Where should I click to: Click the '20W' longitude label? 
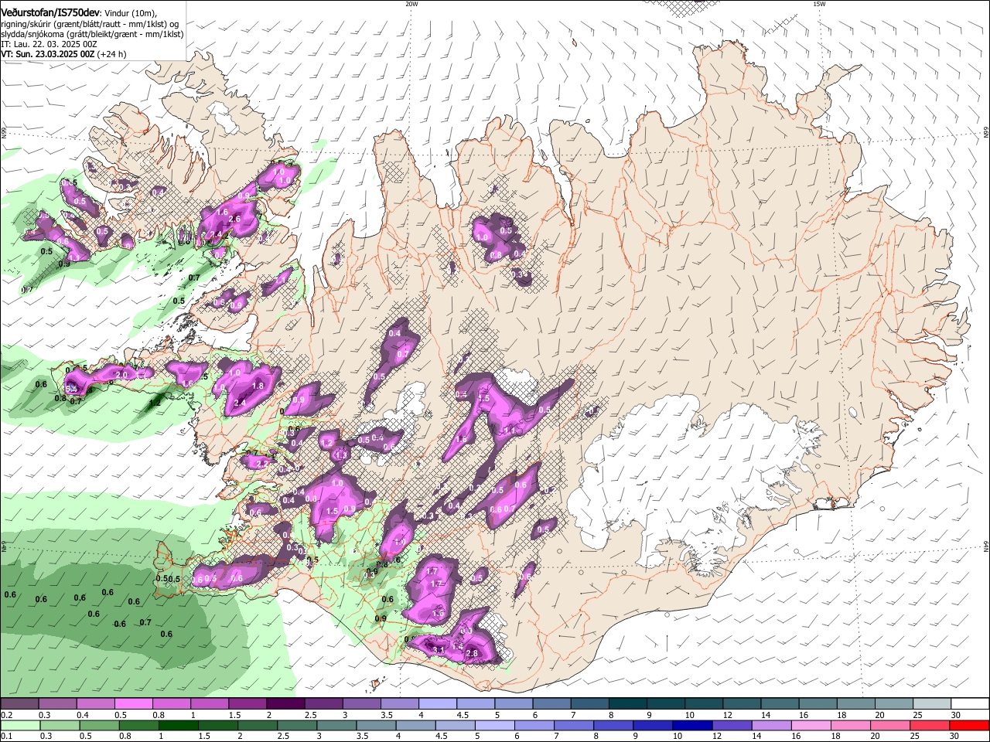(x=411, y=4)
